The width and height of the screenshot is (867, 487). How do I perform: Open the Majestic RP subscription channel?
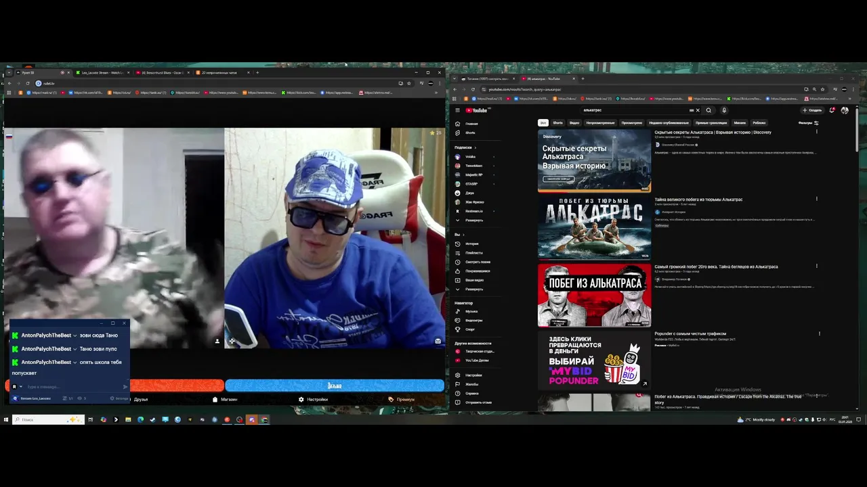pos(474,175)
